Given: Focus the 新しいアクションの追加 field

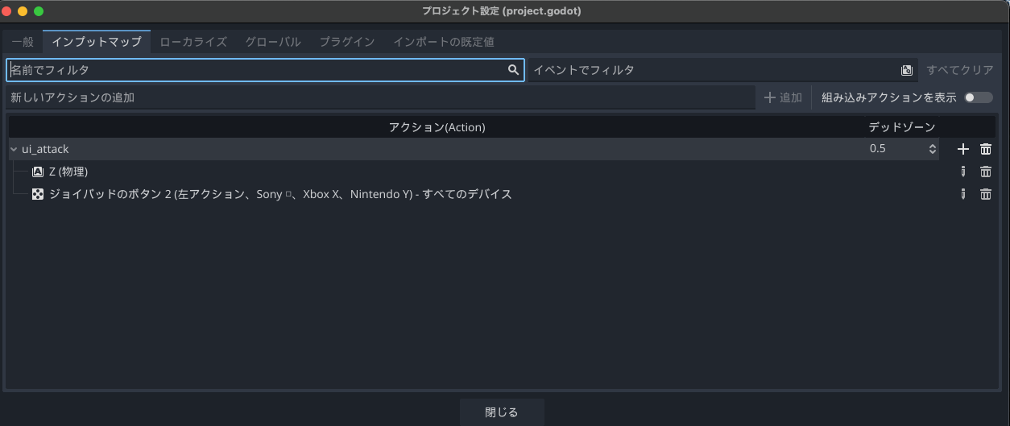Looking at the screenshot, I should (x=381, y=97).
